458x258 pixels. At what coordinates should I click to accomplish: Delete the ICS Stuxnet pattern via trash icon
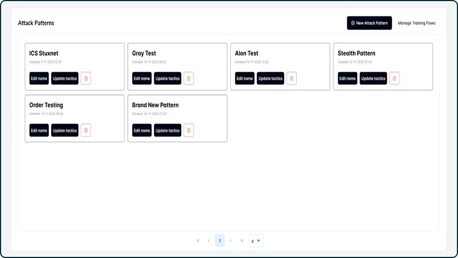(86, 78)
